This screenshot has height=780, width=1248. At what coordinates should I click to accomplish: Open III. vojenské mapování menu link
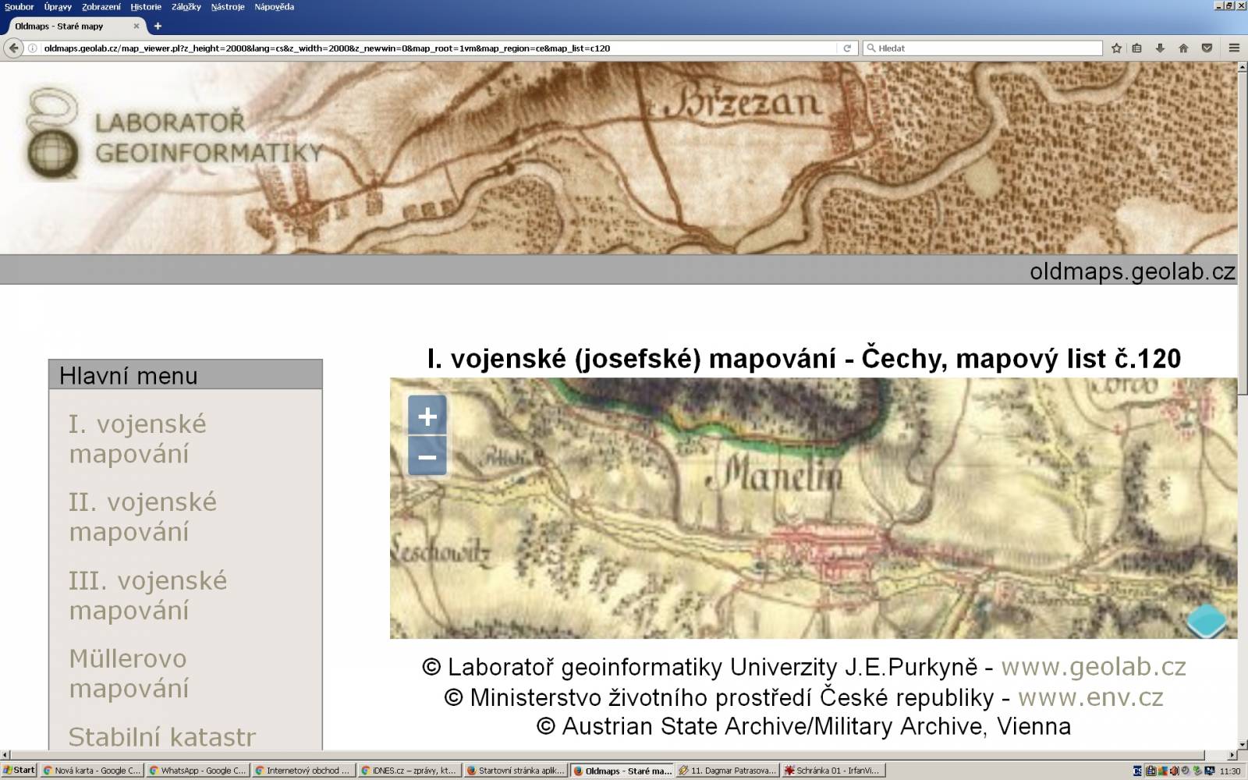click(x=147, y=595)
